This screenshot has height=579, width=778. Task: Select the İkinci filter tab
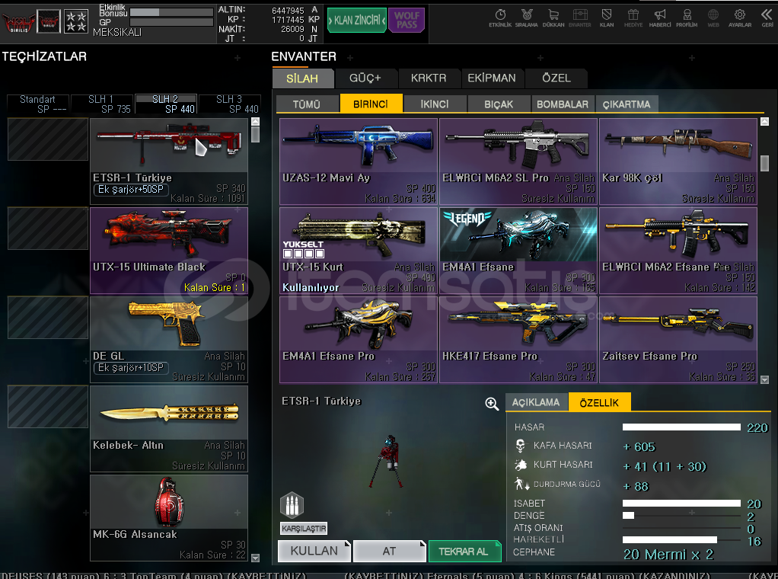click(435, 104)
